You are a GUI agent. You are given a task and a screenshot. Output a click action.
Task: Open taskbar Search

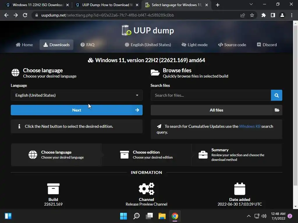pyautogui.click(x=136, y=216)
